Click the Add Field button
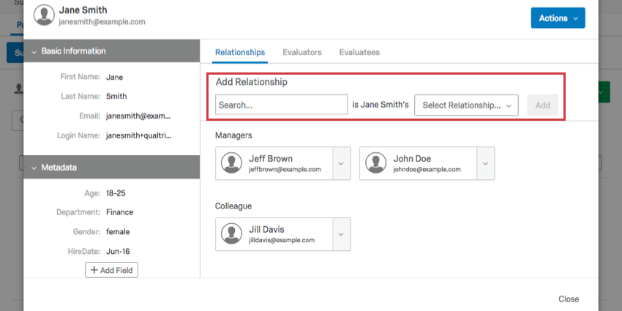Image resolution: width=622 pixels, height=311 pixels. point(111,270)
